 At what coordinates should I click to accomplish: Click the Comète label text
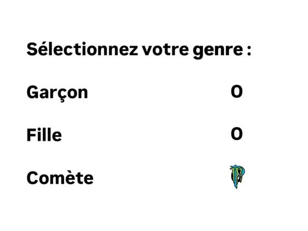(x=60, y=178)
